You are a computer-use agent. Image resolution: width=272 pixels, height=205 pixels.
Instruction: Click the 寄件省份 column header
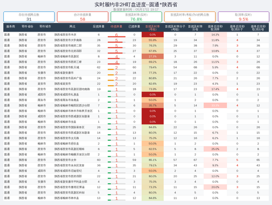[27, 27]
